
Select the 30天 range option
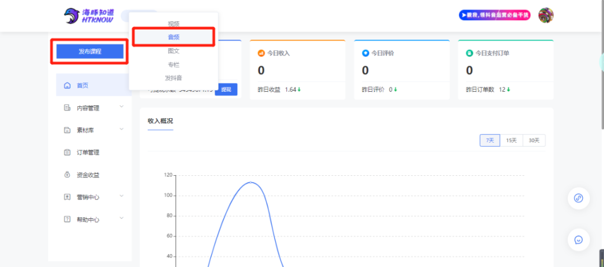[534, 140]
